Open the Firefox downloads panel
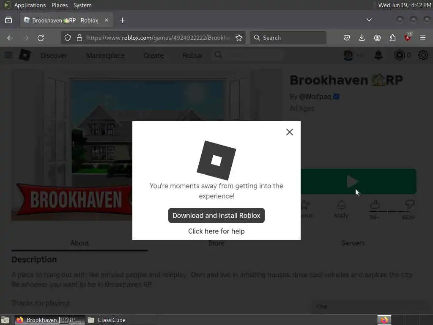Screen dimensions: 433x325 [362, 38]
